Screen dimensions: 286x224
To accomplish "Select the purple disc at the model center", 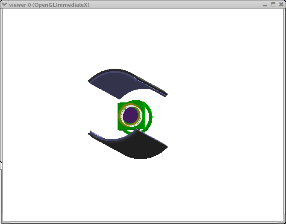I will tap(130, 116).
